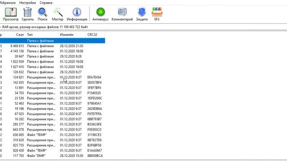
Task: Sort by Изменён column header
Action: (72, 34)
